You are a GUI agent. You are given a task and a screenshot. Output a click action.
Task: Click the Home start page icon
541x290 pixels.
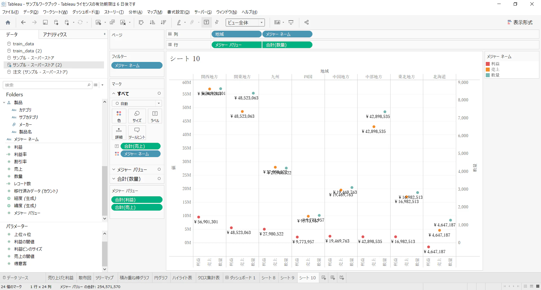coord(8,23)
